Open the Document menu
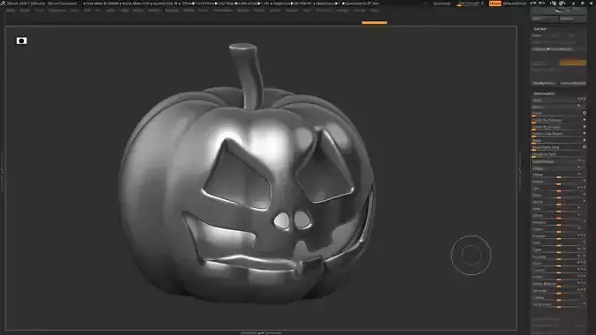Viewport: 596px width, 335px height. [x=57, y=11]
